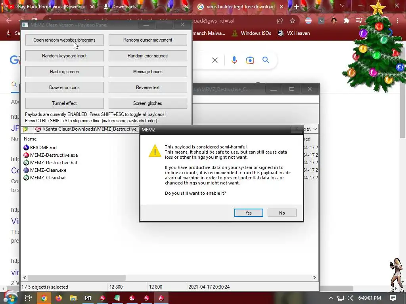Click the Windows Start orb with Santa hat
The image size is (406, 304).
click(10, 297)
